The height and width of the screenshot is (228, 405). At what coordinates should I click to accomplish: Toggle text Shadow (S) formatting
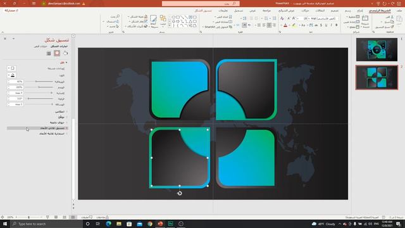point(321,25)
